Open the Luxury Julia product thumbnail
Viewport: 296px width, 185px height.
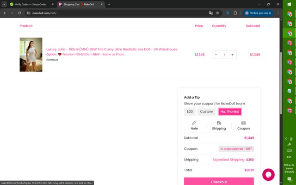pyautogui.click(x=31, y=55)
